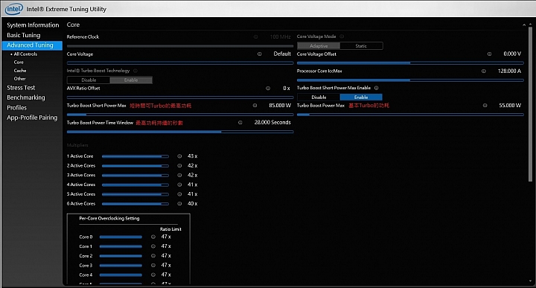
Task: Disable Intel Turbo Boost Technology
Action: (x=89, y=80)
